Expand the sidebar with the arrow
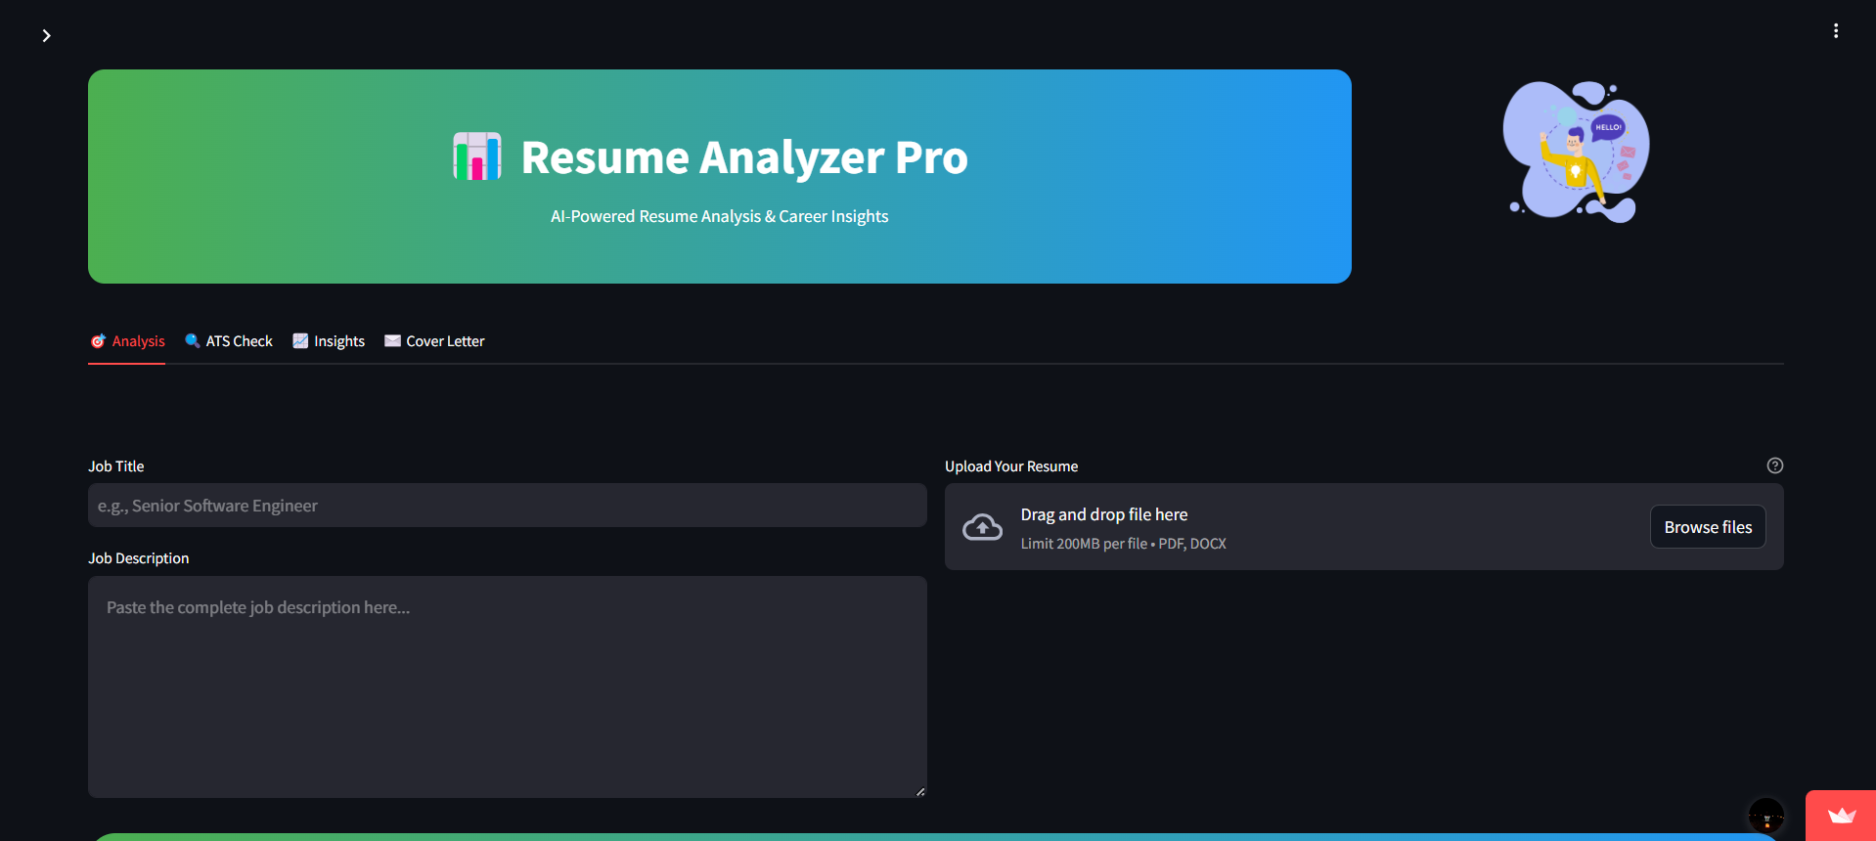Screen dimensions: 1876x841 [x=46, y=35]
